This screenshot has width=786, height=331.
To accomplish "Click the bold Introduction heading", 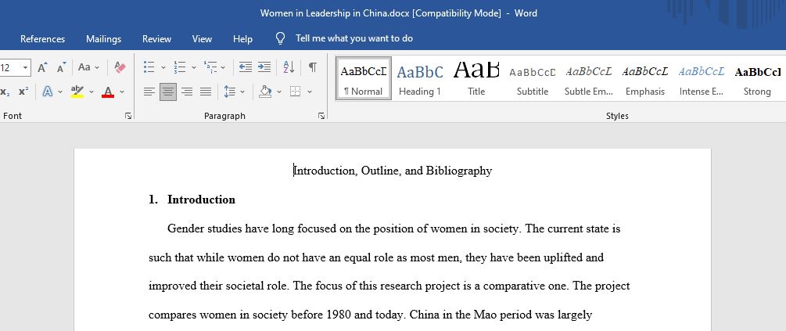I will tap(201, 200).
